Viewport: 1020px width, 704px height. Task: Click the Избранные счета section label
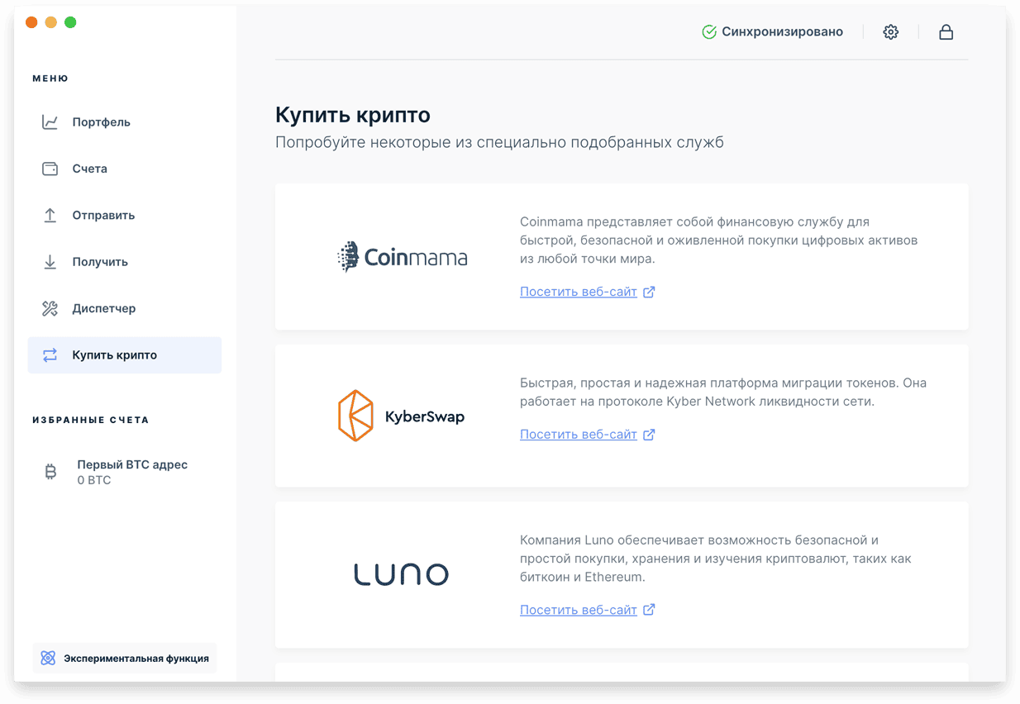point(91,420)
